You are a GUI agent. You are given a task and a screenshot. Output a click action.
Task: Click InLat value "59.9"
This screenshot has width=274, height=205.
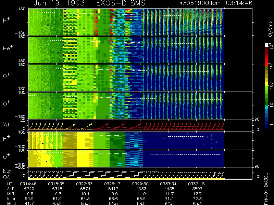pos(29,199)
